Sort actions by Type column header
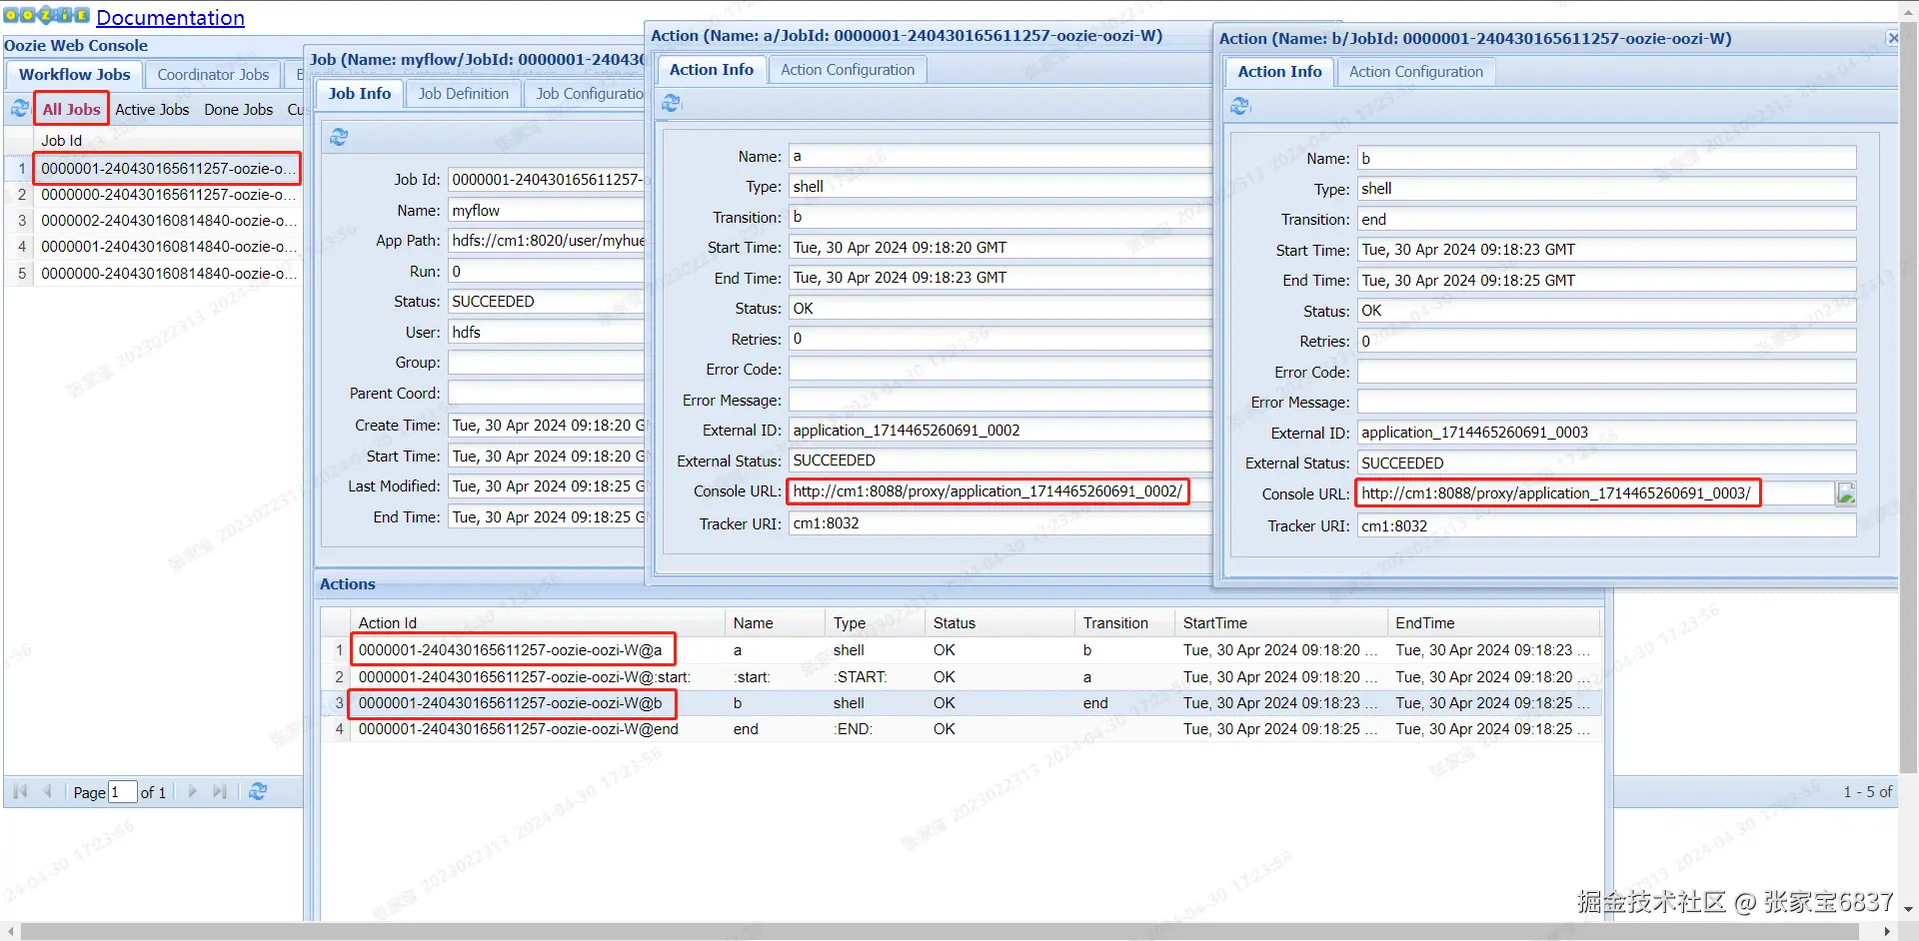This screenshot has height=941, width=1919. (875, 622)
